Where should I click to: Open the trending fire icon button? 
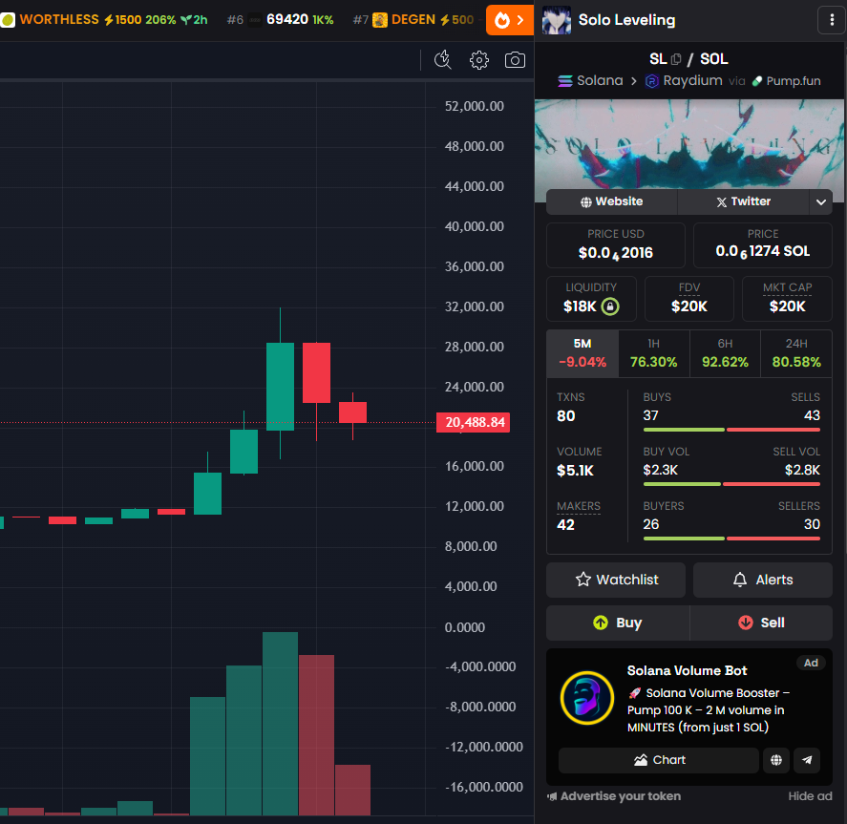tap(509, 20)
